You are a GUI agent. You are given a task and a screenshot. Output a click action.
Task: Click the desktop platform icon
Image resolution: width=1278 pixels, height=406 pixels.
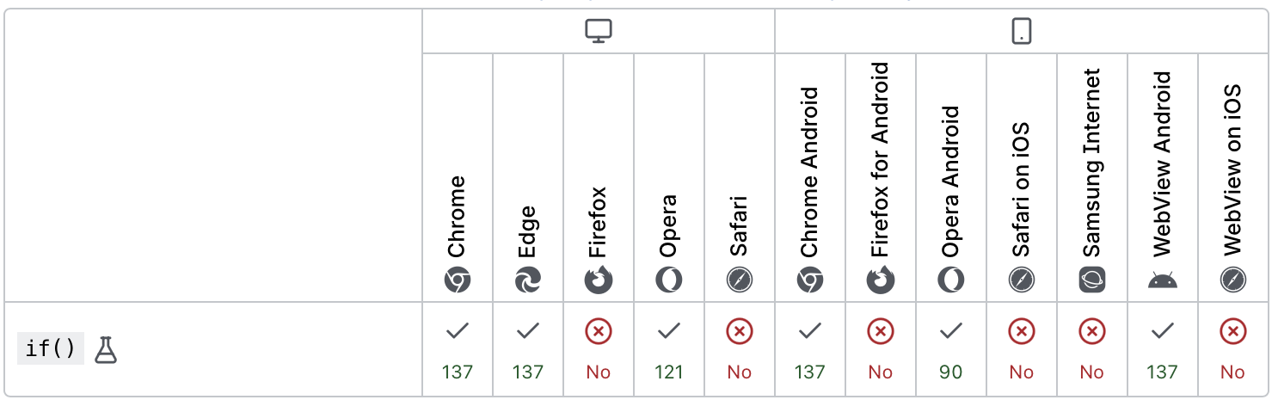pyautogui.click(x=598, y=32)
